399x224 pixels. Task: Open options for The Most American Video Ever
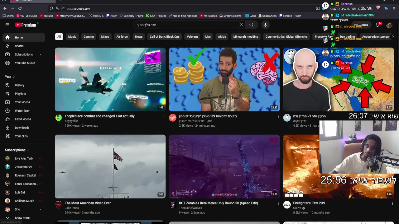click(164, 203)
